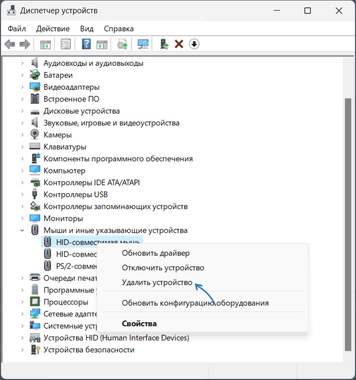Click the red X uninstall device icon
Image resolution: width=356 pixels, height=380 pixels.
(179, 44)
